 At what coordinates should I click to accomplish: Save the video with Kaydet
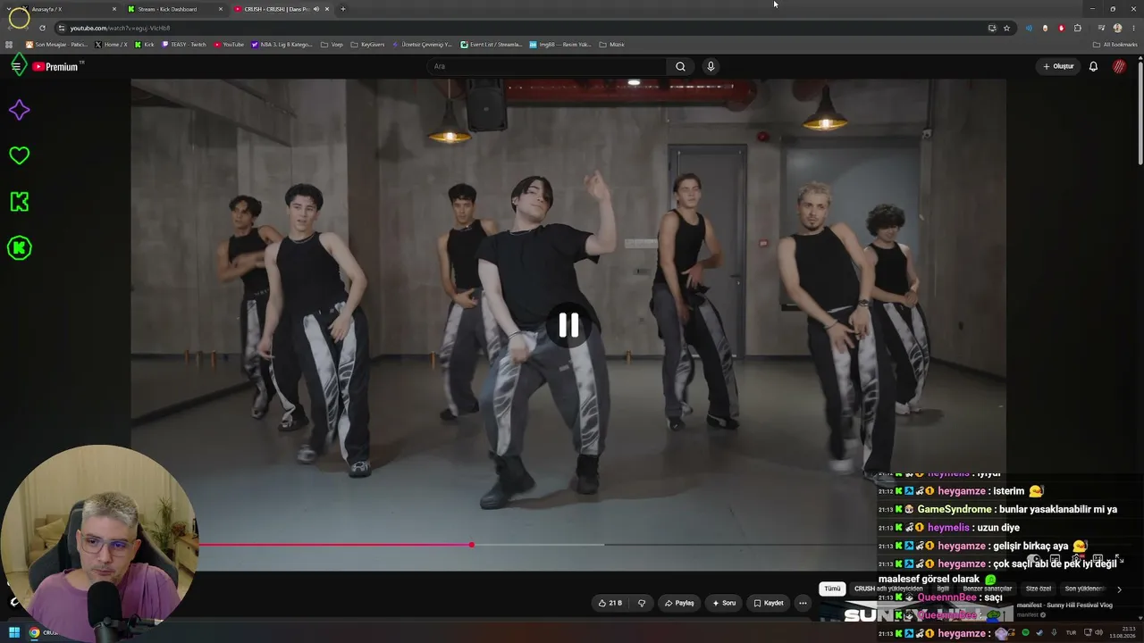(x=769, y=603)
